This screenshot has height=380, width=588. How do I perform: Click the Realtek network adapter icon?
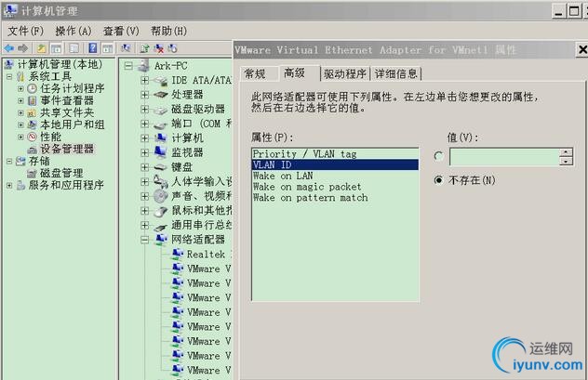pos(178,255)
